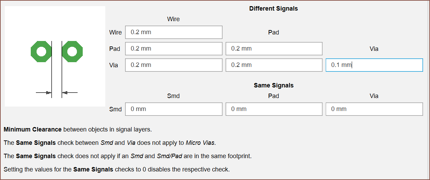This screenshot has height=180, width=430.
Task: Click the Wire row label
Action: [x=115, y=32]
